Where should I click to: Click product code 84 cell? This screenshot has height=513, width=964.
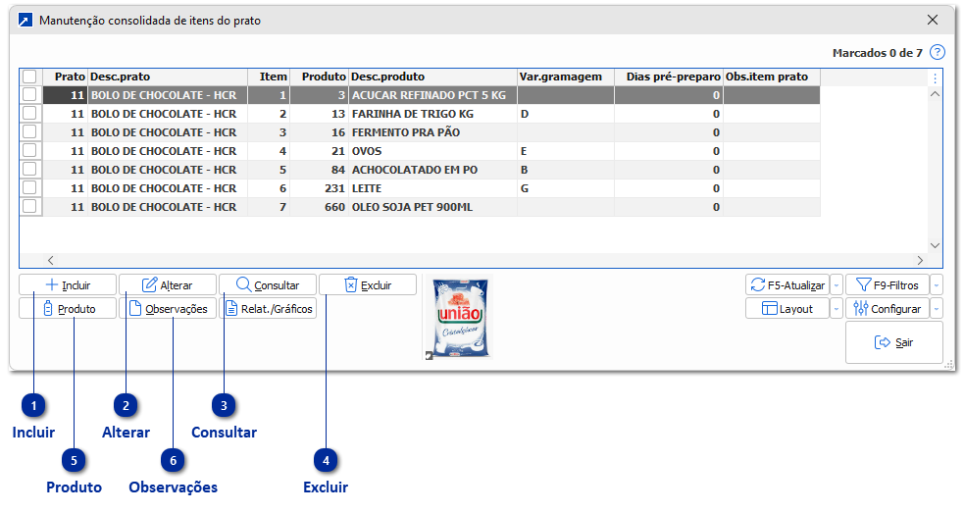click(x=319, y=169)
